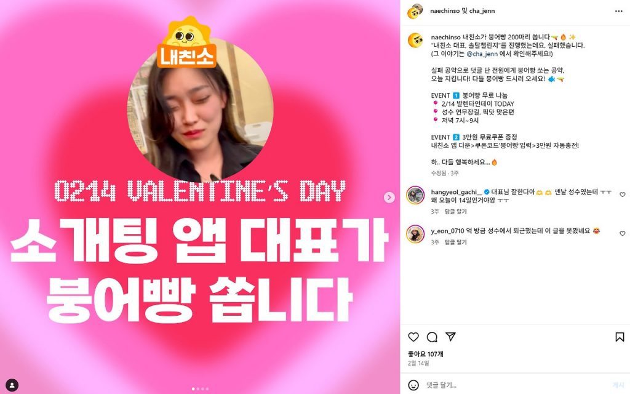The height and width of the screenshot is (394, 630).
Task: View hangyeol_gachi_ profile avatar
Action: 415,195
